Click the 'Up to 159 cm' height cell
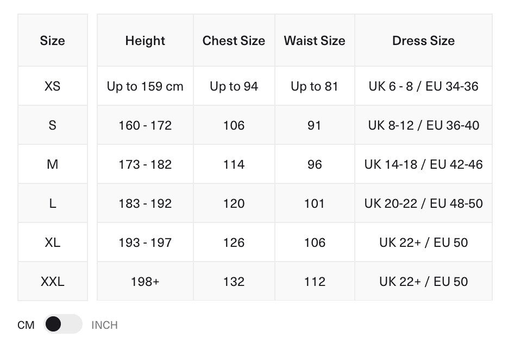527x357 pixels. [145, 86]
